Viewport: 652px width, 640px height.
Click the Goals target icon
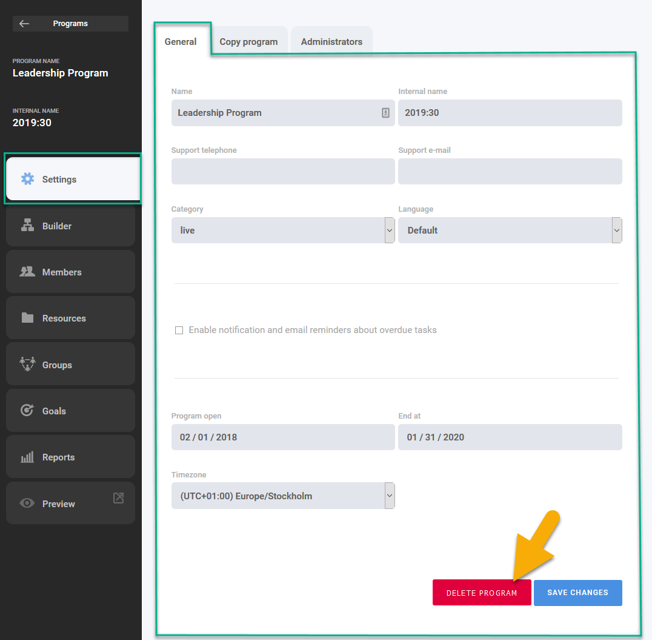27,411
